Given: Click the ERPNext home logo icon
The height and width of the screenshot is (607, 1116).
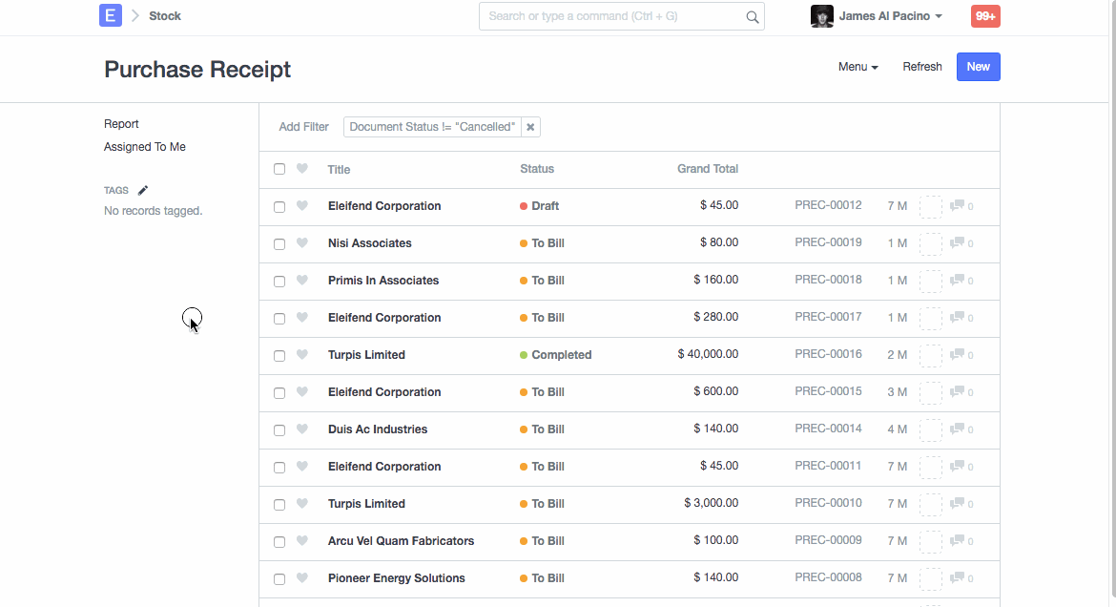Looking at the screenshot, I should (x=111, y=15).
